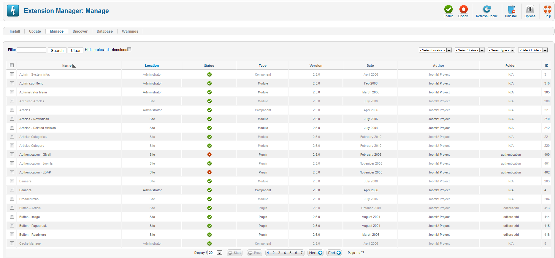Open the Select Location dropdown
555x258 pixels.
coord(435,50)
